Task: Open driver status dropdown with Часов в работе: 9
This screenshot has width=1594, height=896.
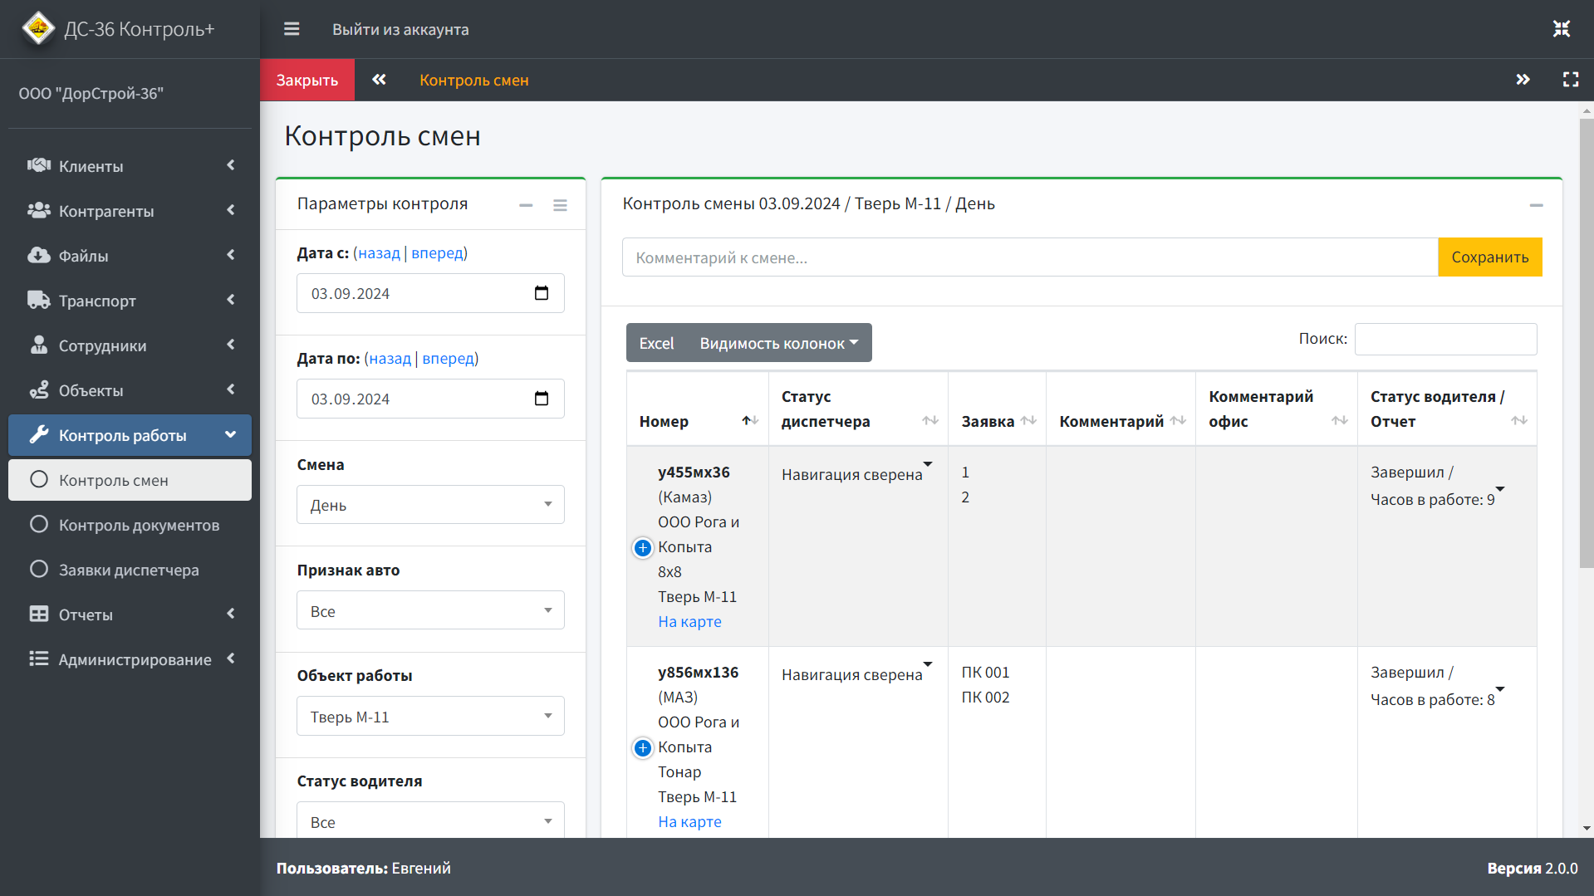Action: pos(1500,489)
